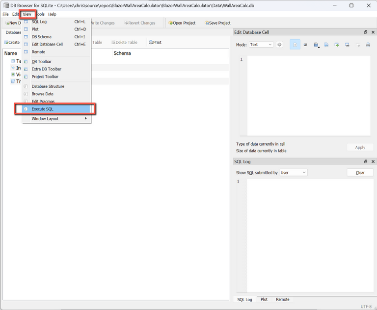
Task: Click the Schema column header
Action: (122, 53)
